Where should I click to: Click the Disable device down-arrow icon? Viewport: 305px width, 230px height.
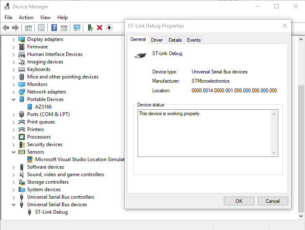click(x=109, y=28)
